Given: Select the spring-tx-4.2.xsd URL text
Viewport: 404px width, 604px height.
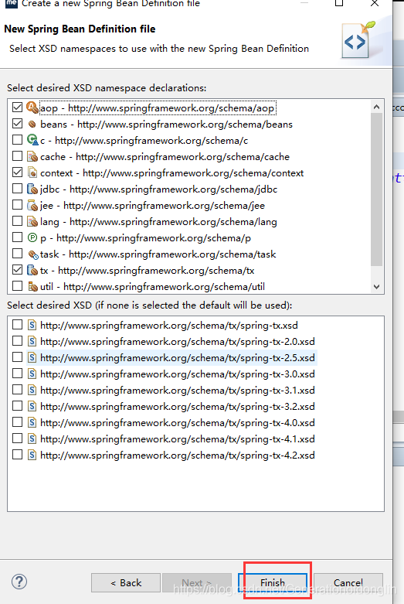Looking at the screenshot, I should (x=178, y=456).
